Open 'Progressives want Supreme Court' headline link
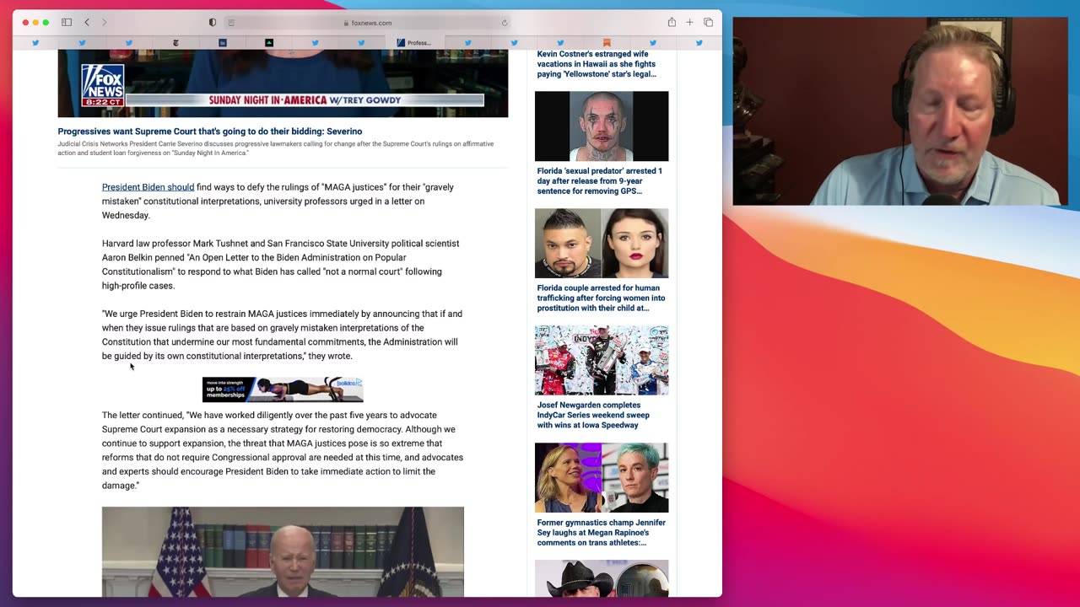The image size is (1080, 607). (210, 132)
